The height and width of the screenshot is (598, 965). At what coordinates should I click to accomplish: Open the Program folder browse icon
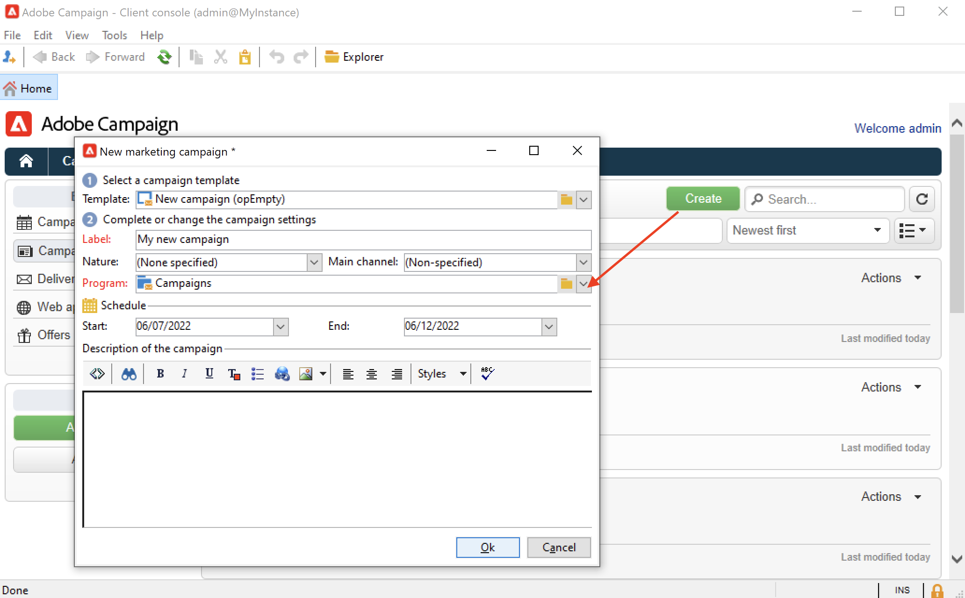point(566,284)
